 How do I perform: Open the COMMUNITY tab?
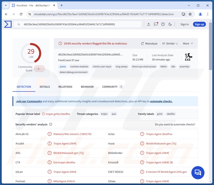coord(110,87)
